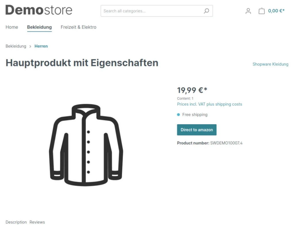Click the blue Free shipping dot

click(179, 115)
